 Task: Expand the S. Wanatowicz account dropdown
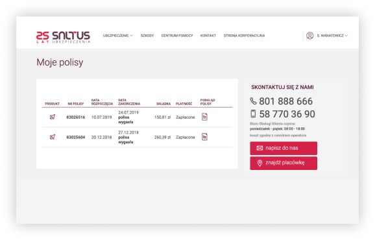tap(332, 36)
